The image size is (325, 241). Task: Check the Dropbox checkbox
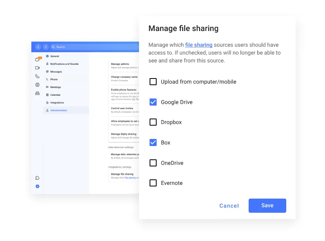tap(153, 122)
